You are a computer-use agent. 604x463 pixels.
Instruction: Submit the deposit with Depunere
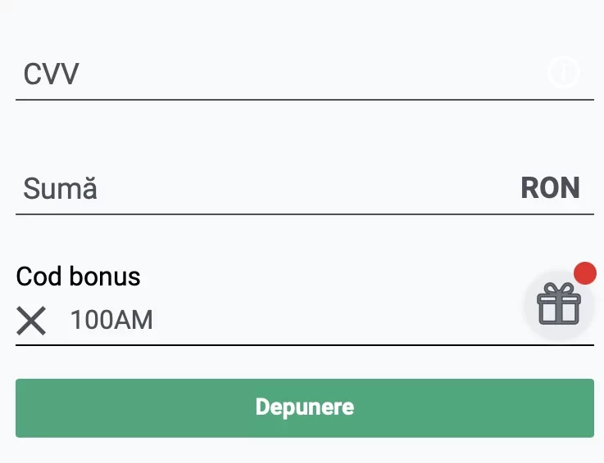305,408
